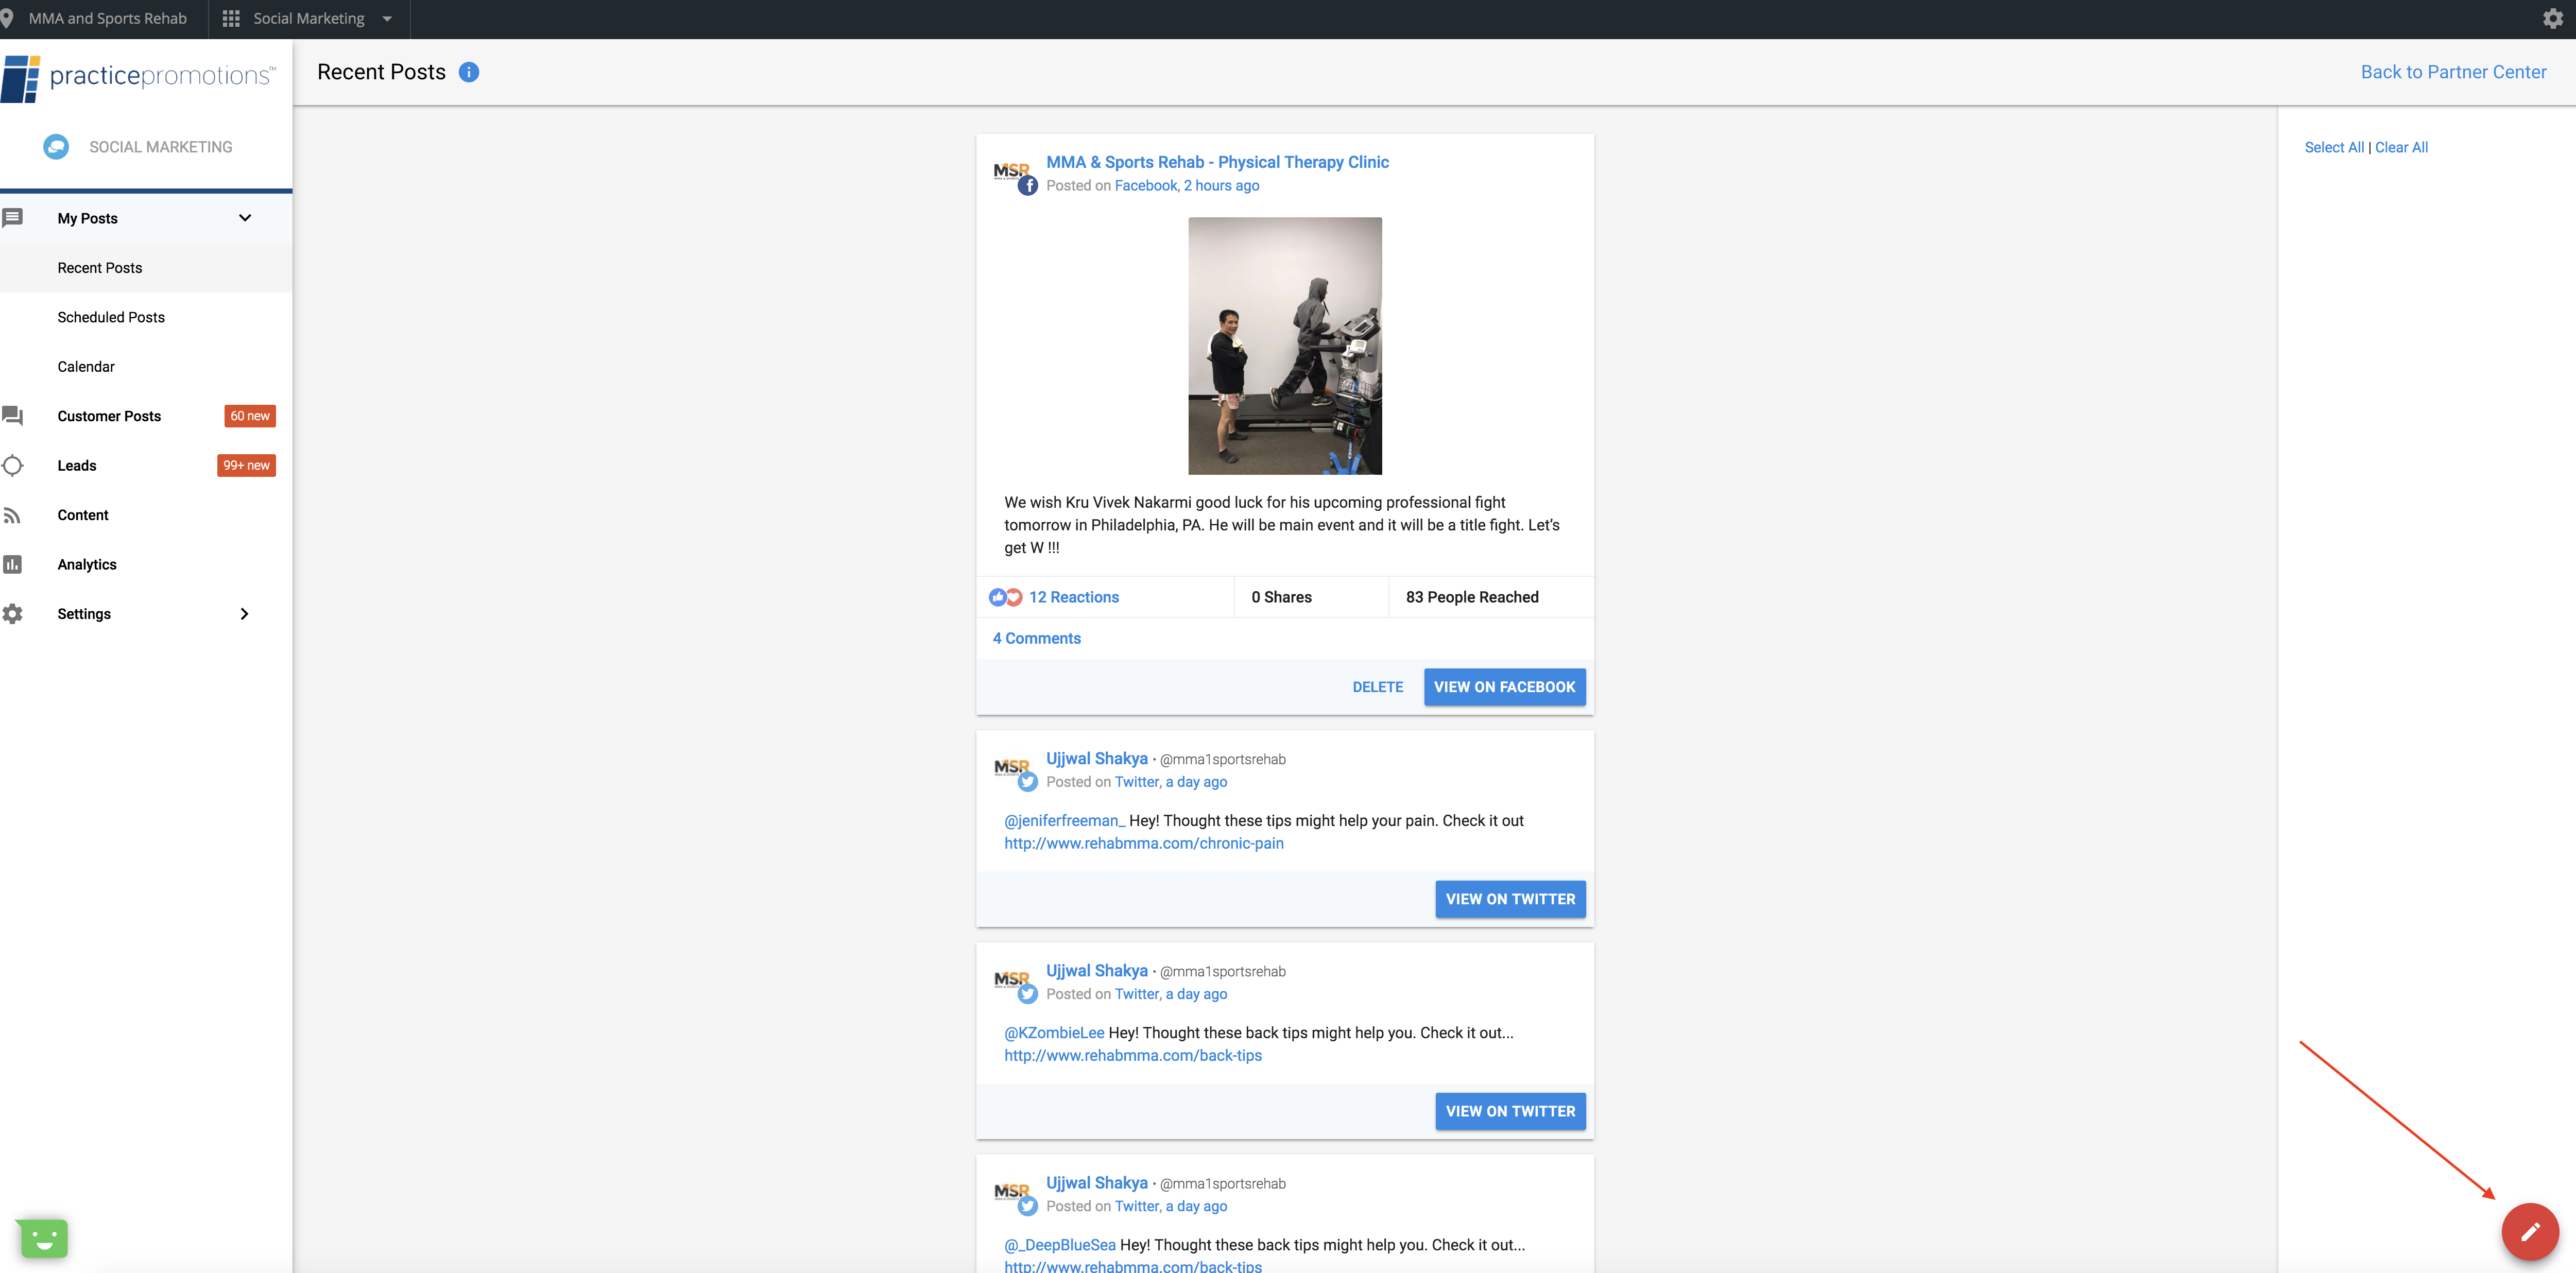Click the red compose pencil button
The image size is (2576, 1273).
click(x=2529, y=1231)
